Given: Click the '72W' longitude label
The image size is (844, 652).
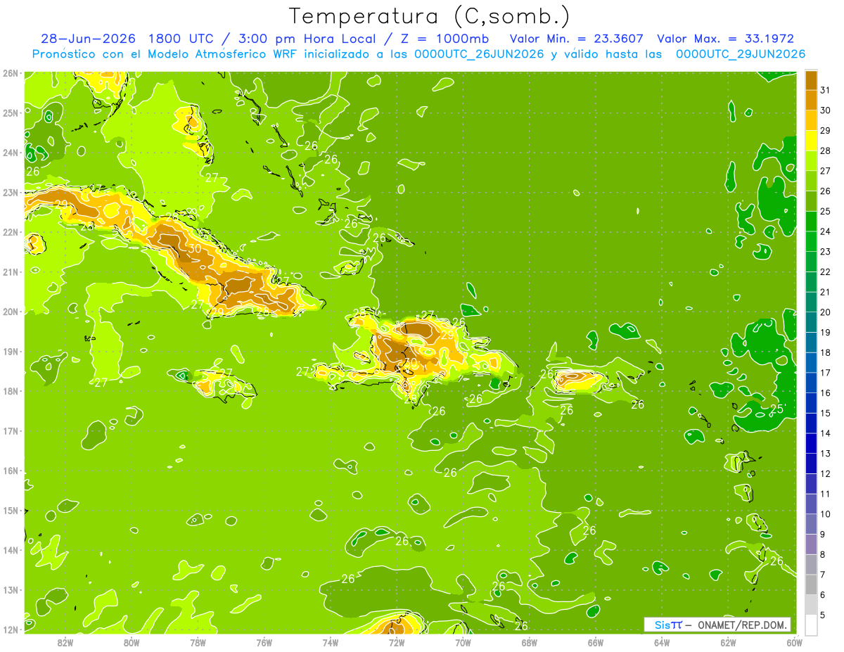Looking at the screenshot, I should tap(397, 642).
